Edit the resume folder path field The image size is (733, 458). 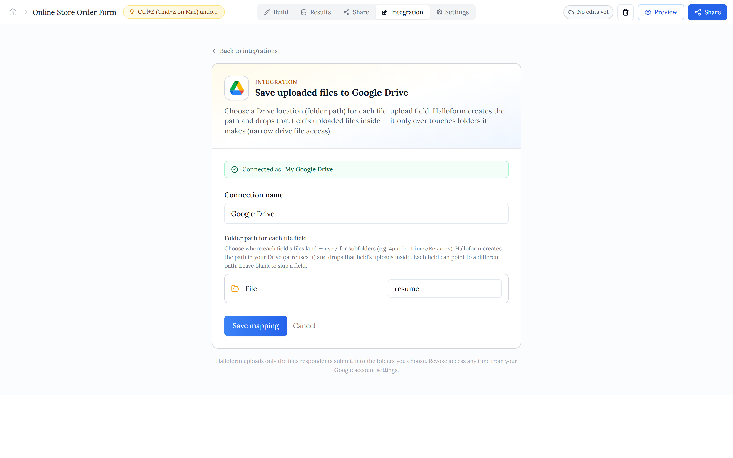click(x=445, y=288)
